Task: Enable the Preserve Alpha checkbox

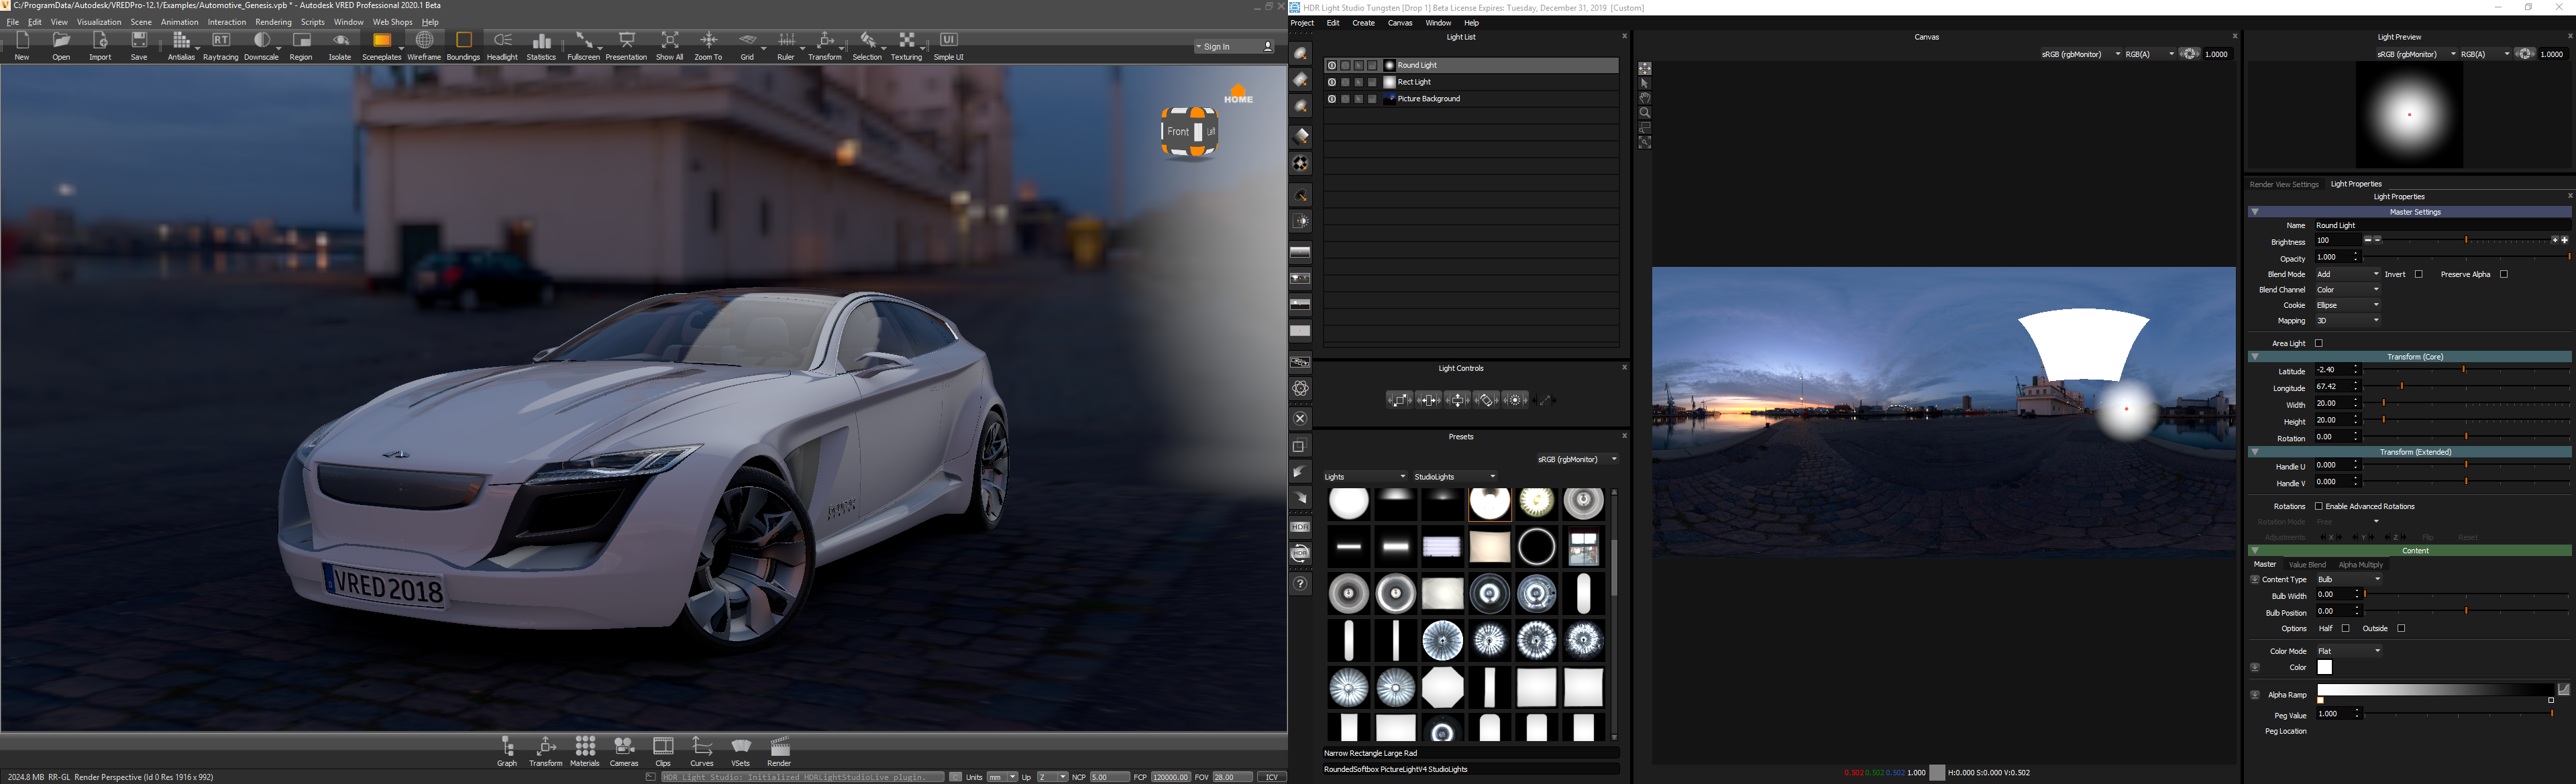Action: click(2504, 274)
